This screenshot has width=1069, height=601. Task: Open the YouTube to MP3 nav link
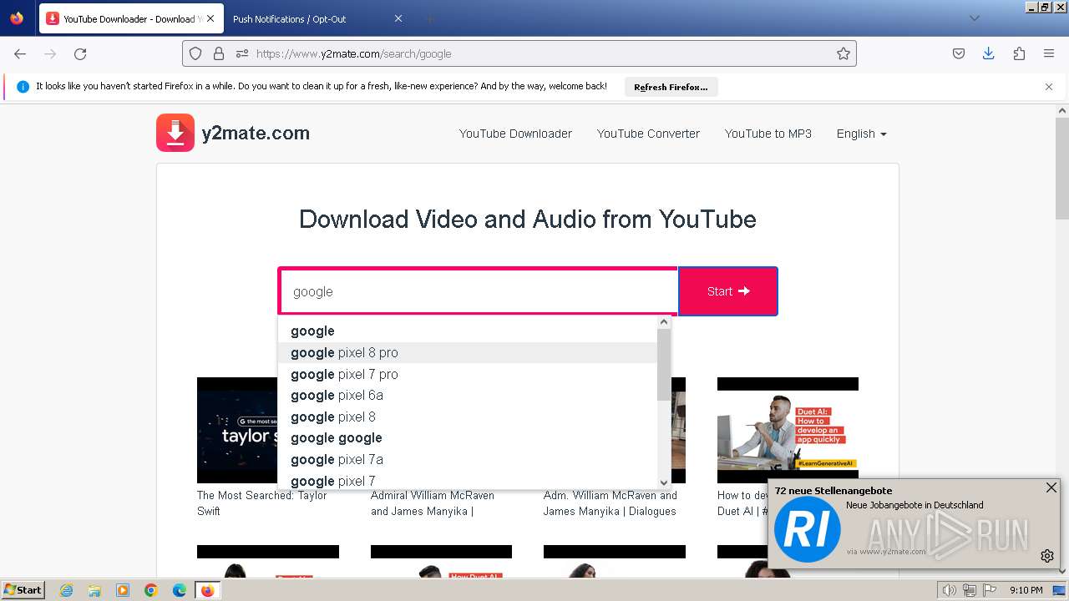click(768, 134)
